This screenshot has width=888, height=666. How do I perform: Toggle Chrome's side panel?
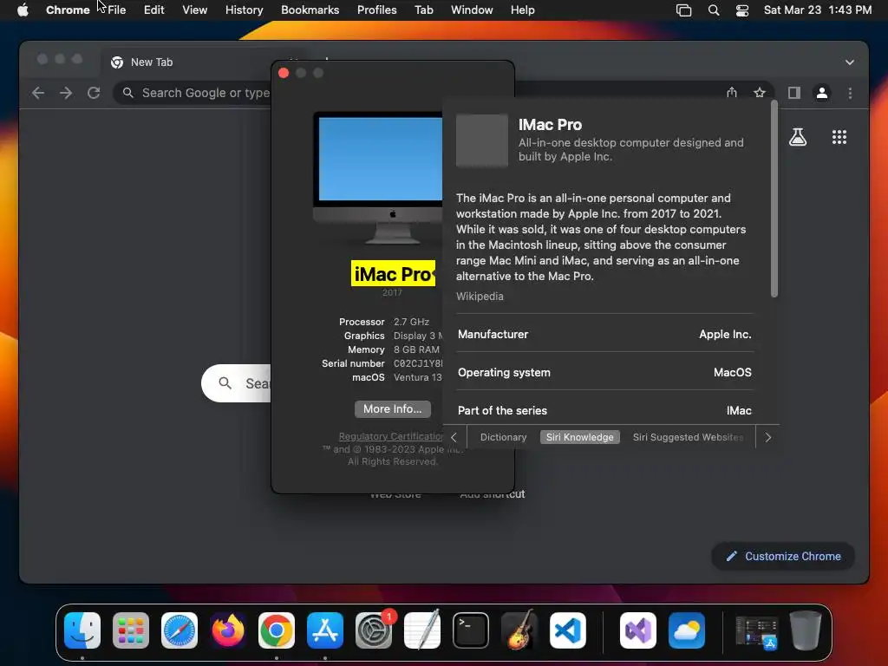coord(794,92)
